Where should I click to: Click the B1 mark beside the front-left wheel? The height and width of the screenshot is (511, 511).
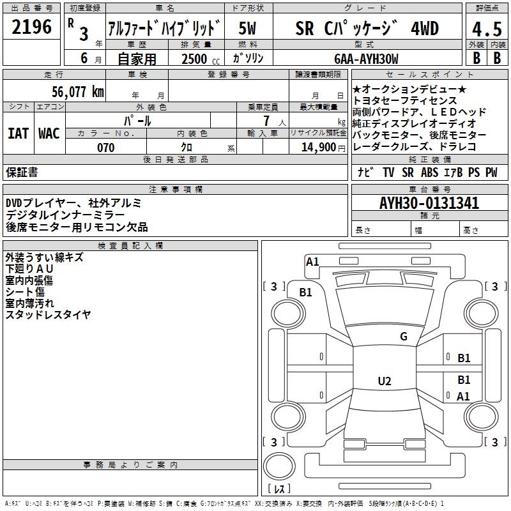(306, 292)
